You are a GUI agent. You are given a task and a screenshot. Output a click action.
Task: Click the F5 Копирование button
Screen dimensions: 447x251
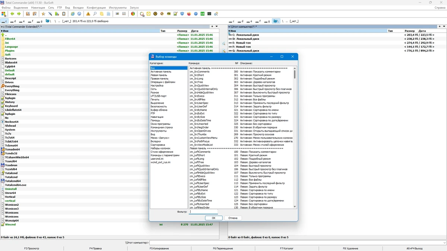tap(159, 248)
